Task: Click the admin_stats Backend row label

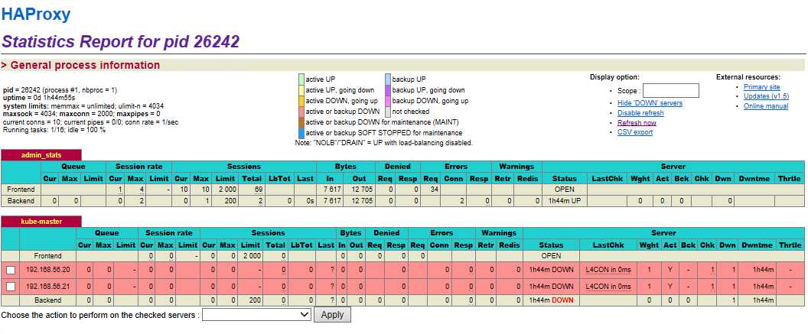Action: tap(21, 201)
